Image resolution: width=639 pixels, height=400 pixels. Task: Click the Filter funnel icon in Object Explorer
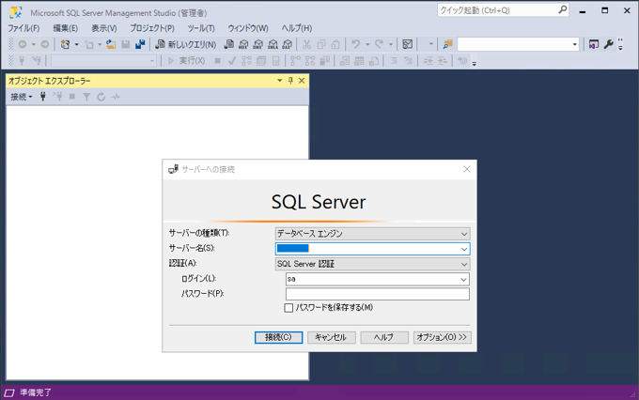point(86,97)
